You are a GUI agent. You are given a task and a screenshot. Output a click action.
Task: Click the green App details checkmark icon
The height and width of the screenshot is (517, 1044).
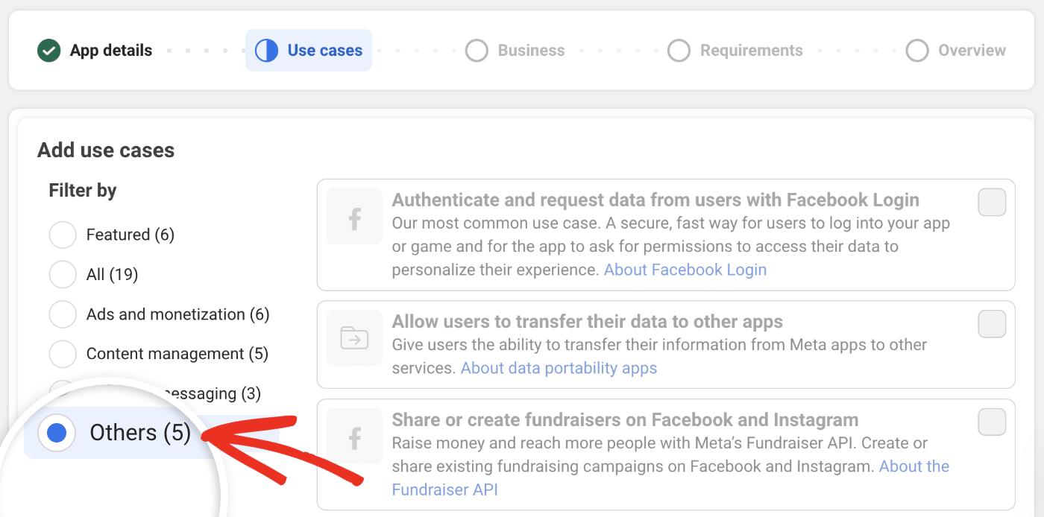[49, 51]
